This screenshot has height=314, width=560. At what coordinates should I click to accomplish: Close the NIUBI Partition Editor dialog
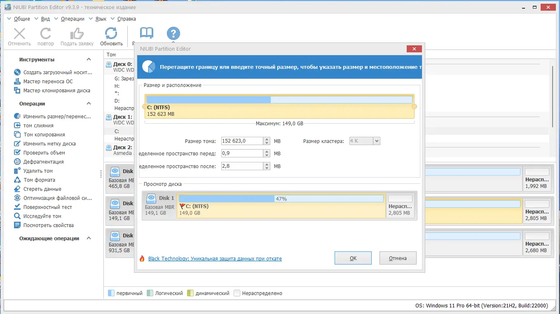414,49
